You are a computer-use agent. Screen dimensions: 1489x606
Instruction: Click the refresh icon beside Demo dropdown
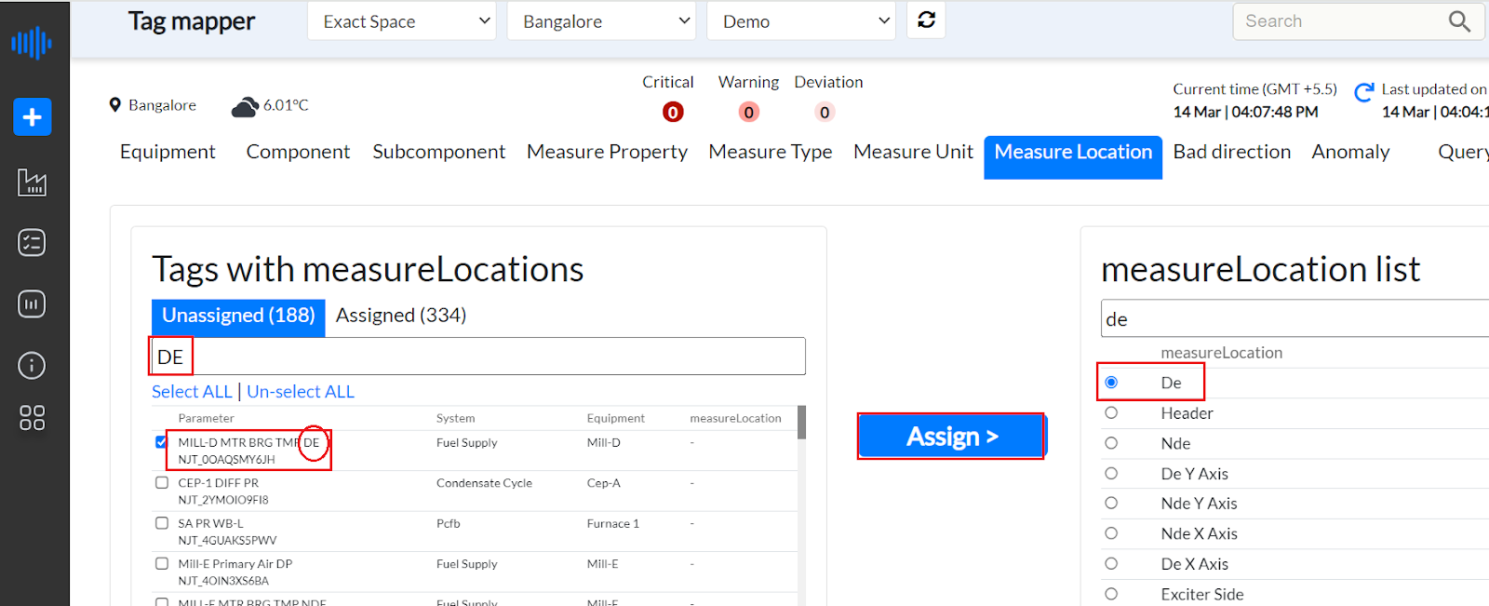(x=926, y=20)
